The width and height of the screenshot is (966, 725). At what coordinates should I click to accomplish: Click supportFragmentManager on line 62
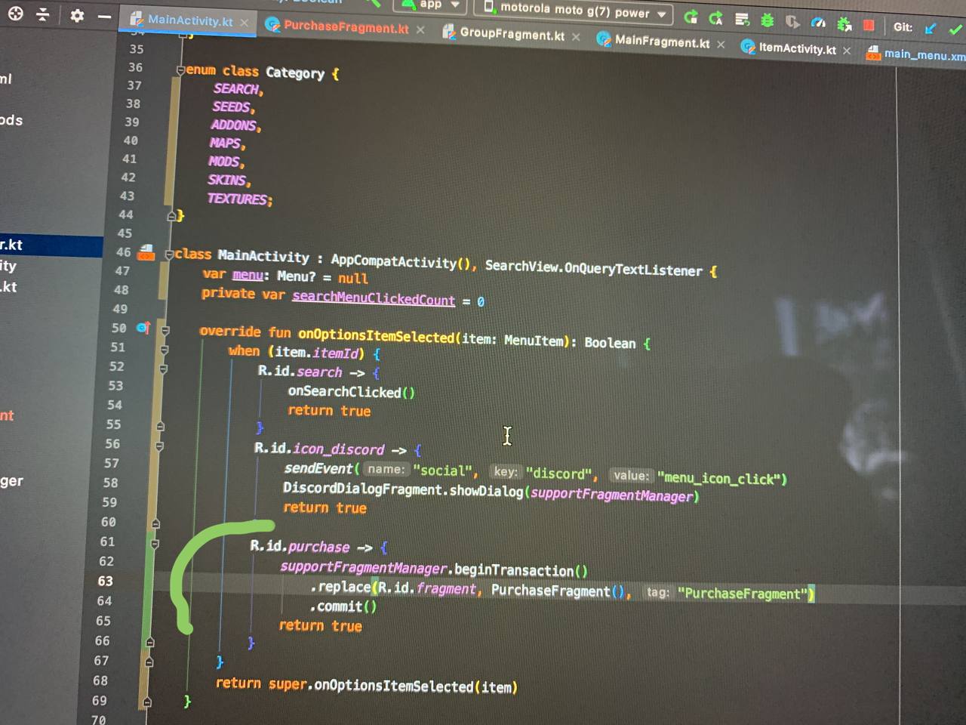[364, 567]
